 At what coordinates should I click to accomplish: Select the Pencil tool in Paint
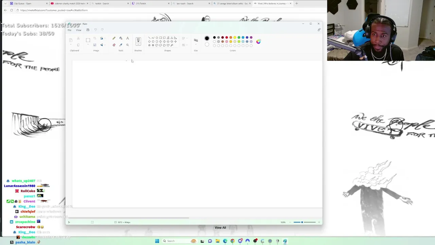point(114,38)
